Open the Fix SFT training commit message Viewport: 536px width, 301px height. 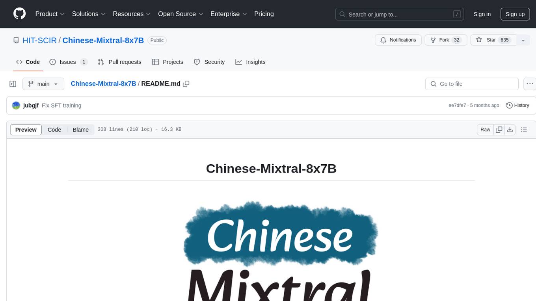click(x=61, y=106)
